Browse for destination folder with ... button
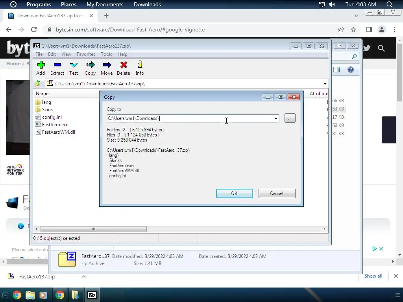Screen dimensions: 403x302 click(290, 118)
